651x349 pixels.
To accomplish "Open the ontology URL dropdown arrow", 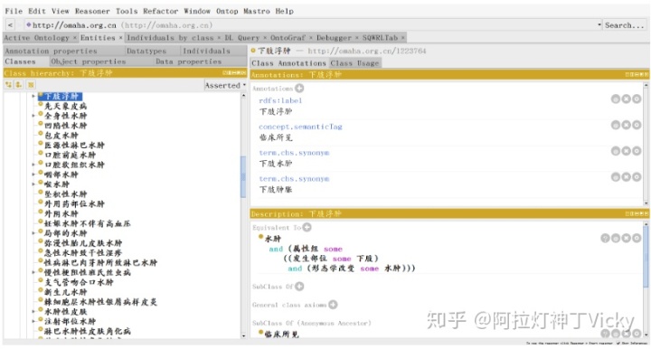I will [599, 25].
